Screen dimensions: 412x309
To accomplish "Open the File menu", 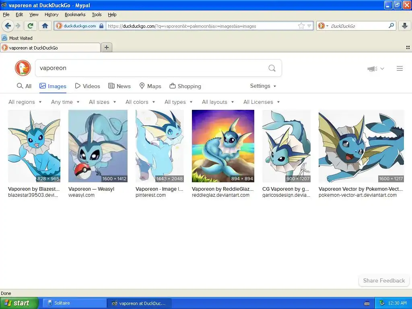I will (6, 14).
